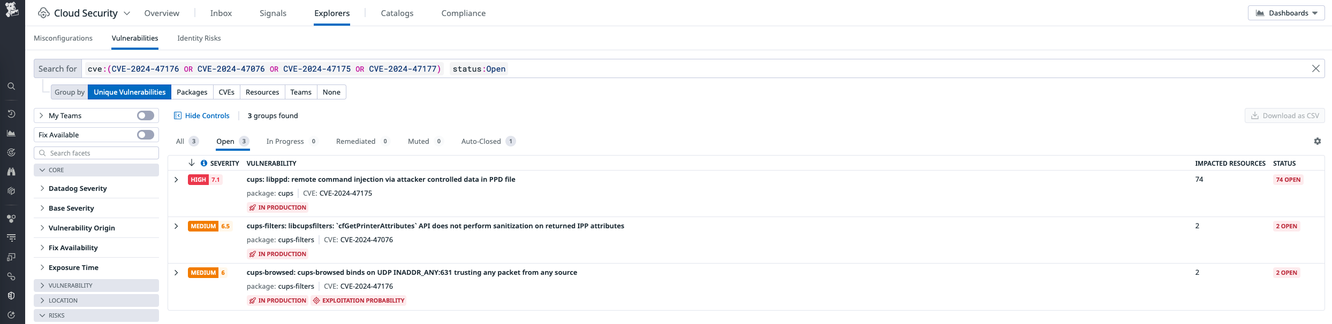This screenshot has width=1332, height=324.
Task: Open the table settings gear icon
Action: (x=1317, y=141)
